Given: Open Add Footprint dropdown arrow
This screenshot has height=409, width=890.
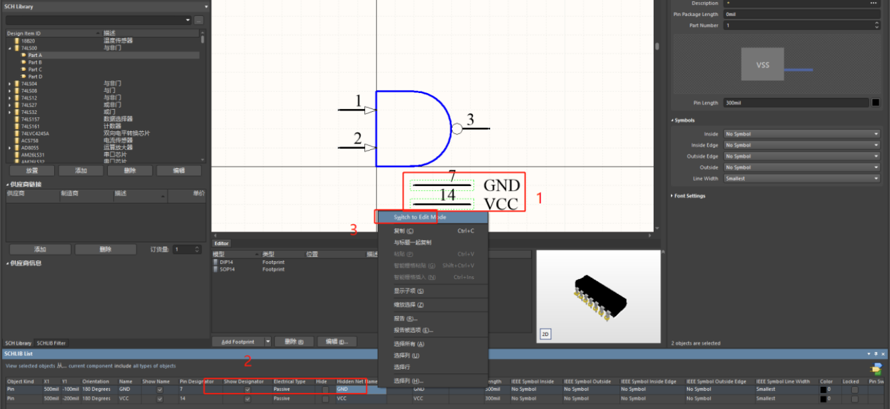Looking at the screenshot, I should [268, 341].
